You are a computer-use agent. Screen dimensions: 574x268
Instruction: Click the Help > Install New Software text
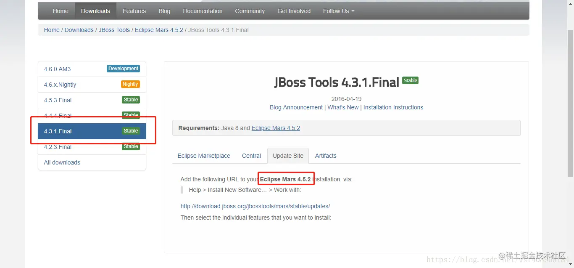(245, 190)
